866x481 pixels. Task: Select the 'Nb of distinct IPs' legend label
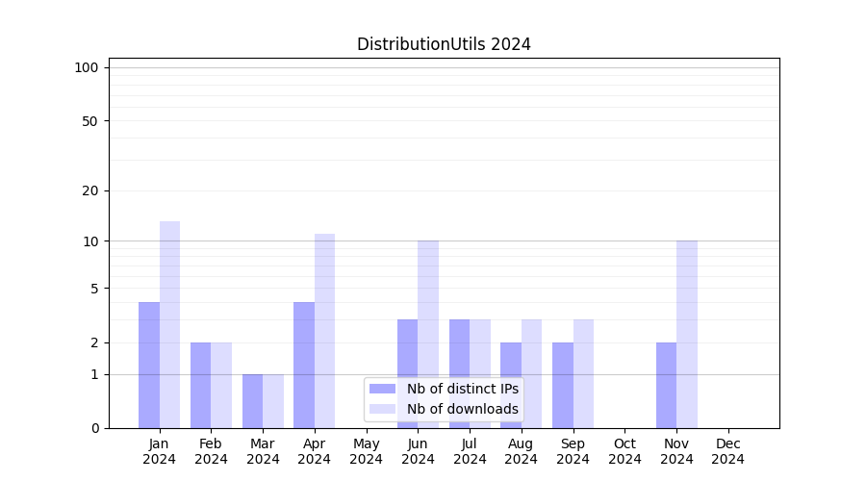coord(463,389)
